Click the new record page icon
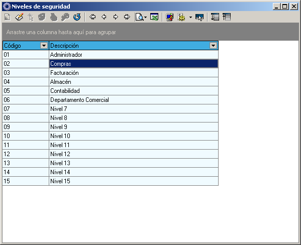 tap(8, 17)
